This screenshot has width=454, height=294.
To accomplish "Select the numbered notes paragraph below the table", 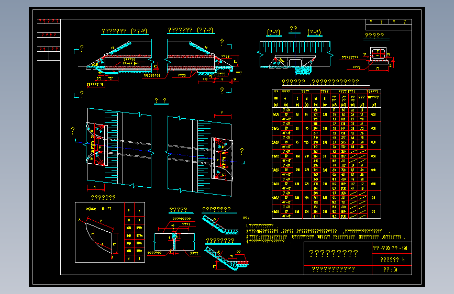I will (x=325, y=234).
